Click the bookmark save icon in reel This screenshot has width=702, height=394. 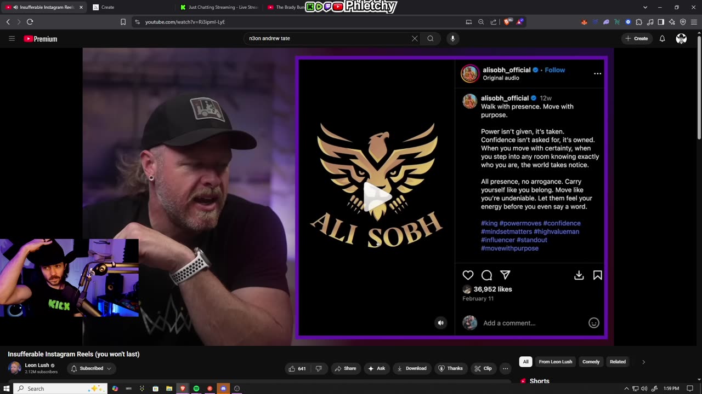point(598,275)
